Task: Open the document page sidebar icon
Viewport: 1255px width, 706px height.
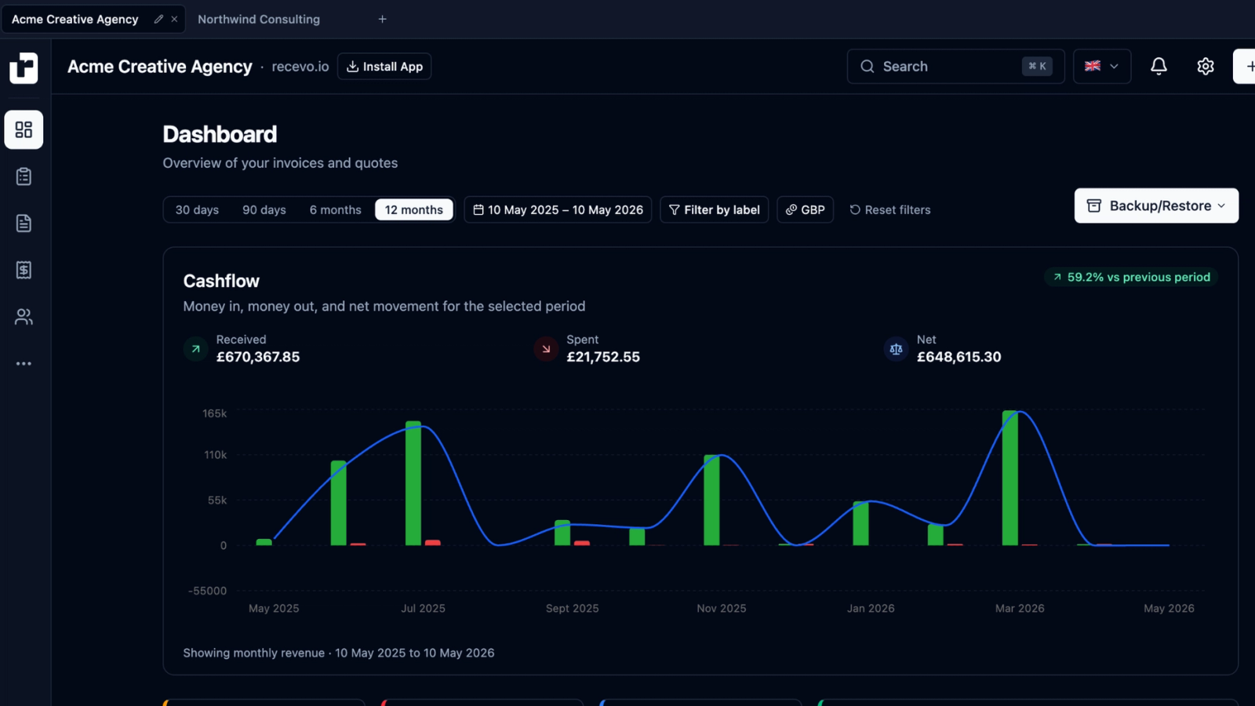Action: tap(24, 224)
